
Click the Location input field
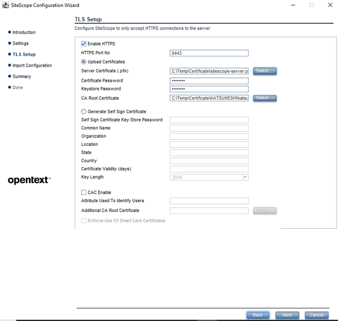coord(209,145)
